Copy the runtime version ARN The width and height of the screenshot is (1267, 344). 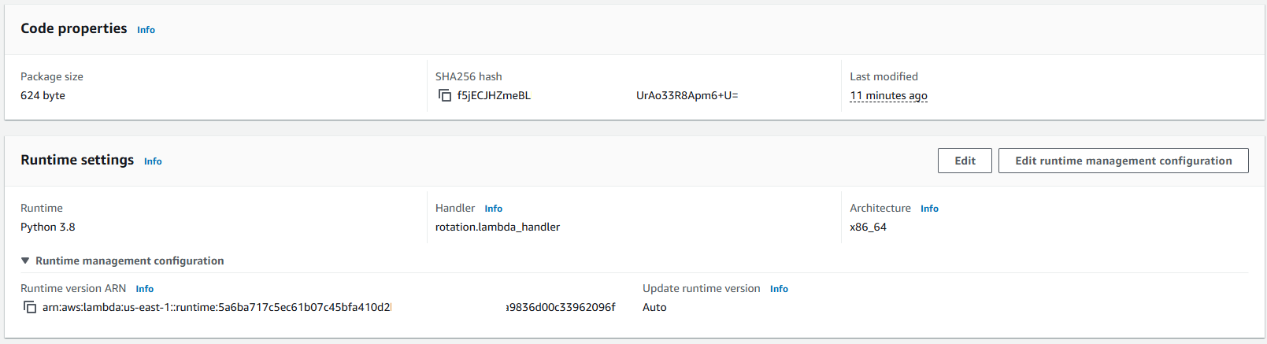pos(30,307)
